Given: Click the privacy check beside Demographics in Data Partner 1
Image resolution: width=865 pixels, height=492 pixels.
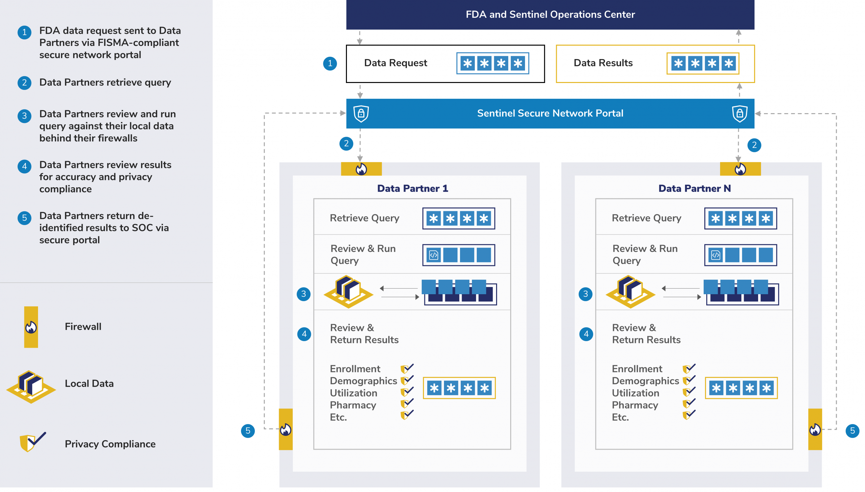Looking at the screenshot, I should point(407,380).
